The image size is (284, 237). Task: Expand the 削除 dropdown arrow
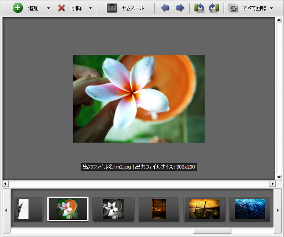(90, 8)
